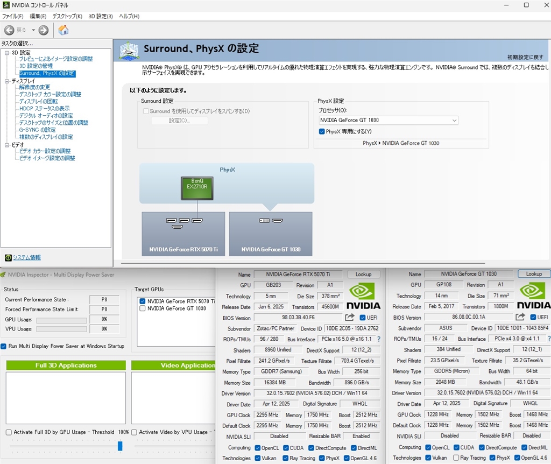Click the Surround Configure button

(180, 121)
